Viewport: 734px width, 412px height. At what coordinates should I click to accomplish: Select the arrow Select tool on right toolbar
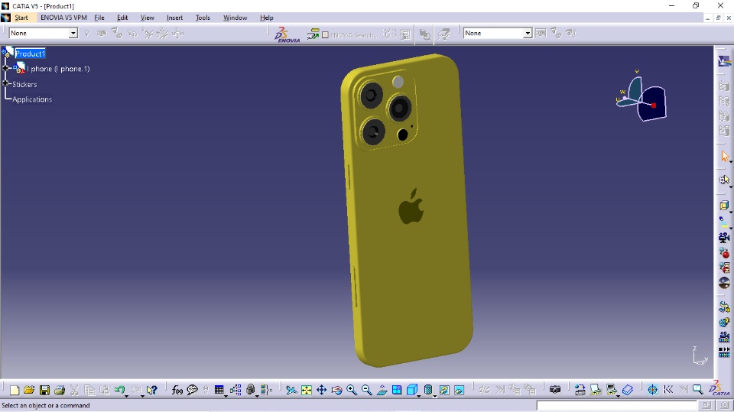[x=725, y=157]
